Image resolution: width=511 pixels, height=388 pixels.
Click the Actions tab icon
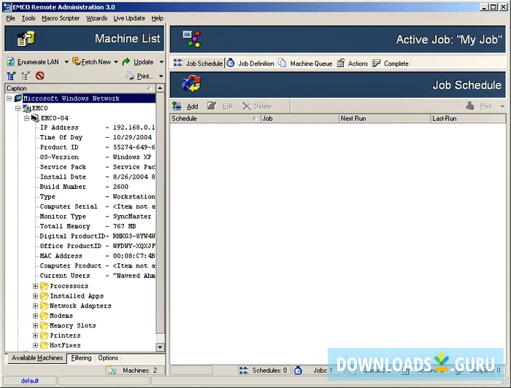(341, 63)
